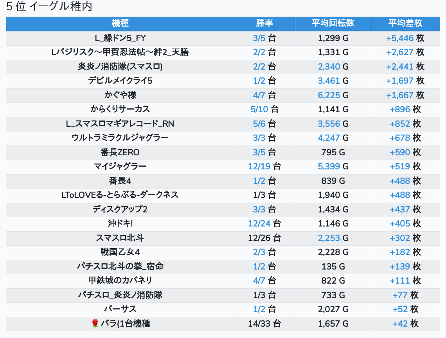The height and width of the screenshot is (338, 446).
Task: Click 沖ドキ! machine name
Action: pyautogui.click(x=120, y=224)
